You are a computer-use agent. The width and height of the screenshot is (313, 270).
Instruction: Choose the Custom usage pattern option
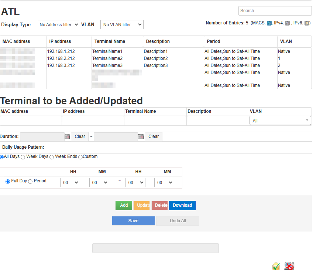point(80,157)
